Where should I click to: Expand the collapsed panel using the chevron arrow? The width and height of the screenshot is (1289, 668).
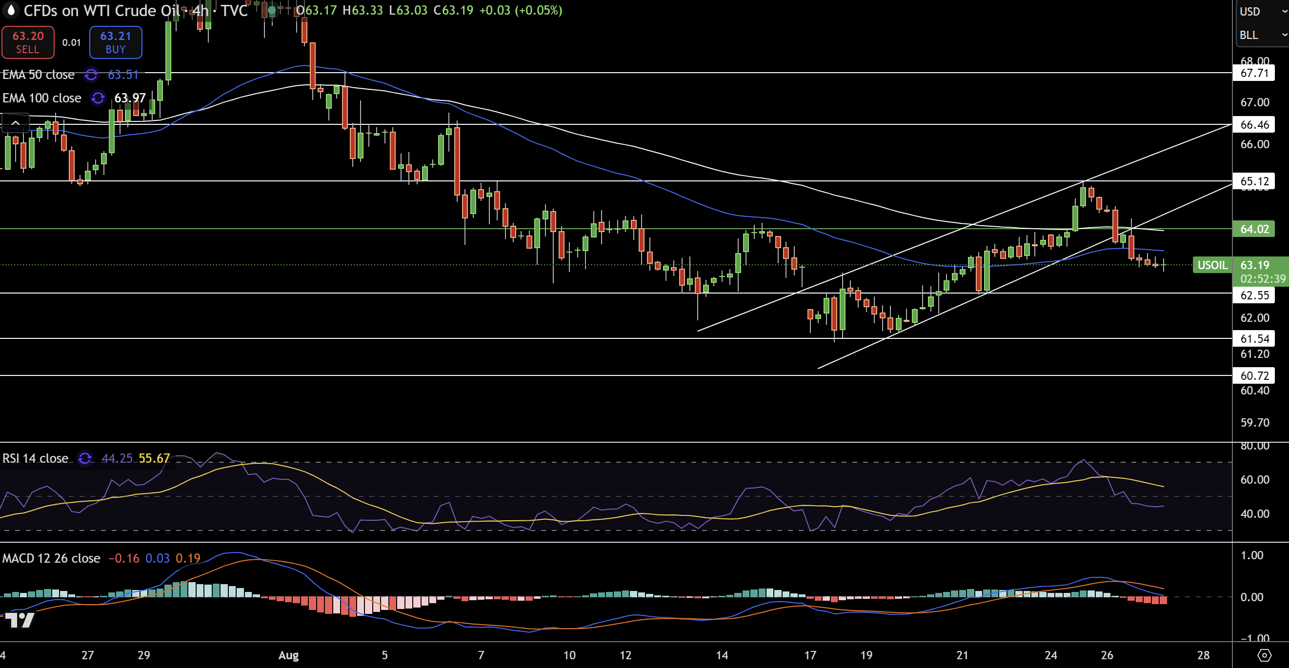15,122
